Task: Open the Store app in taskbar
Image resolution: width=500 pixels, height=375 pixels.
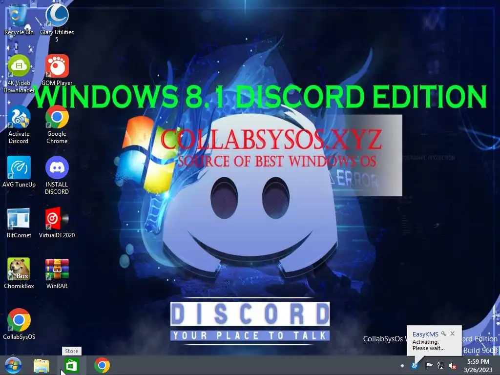Action: click(x=71, y=365)
